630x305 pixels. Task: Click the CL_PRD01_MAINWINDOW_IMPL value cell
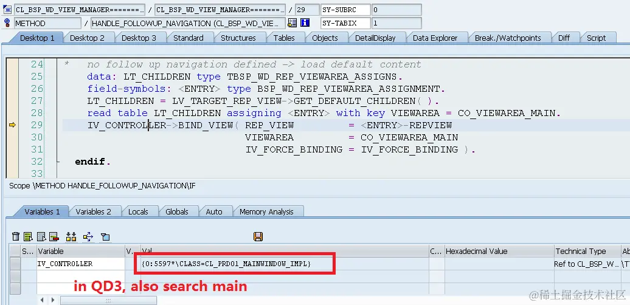point(285,264)
